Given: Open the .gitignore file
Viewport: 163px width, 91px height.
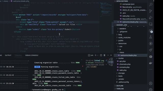Looking at the screenshot, I should coord(123,32).
